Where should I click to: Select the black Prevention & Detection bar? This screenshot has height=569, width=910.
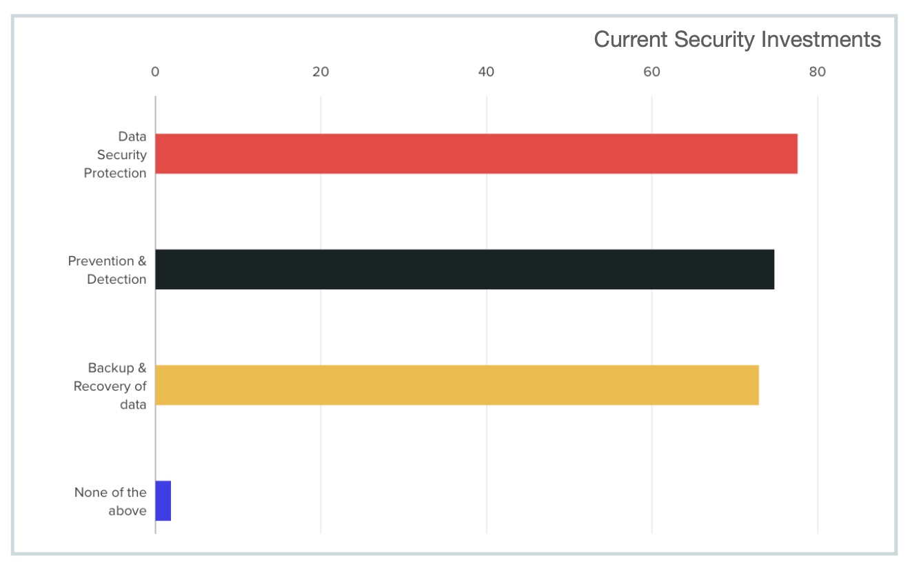coord(464,269)
